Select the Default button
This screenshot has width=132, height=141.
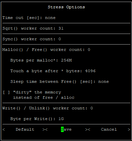[25, 129]
